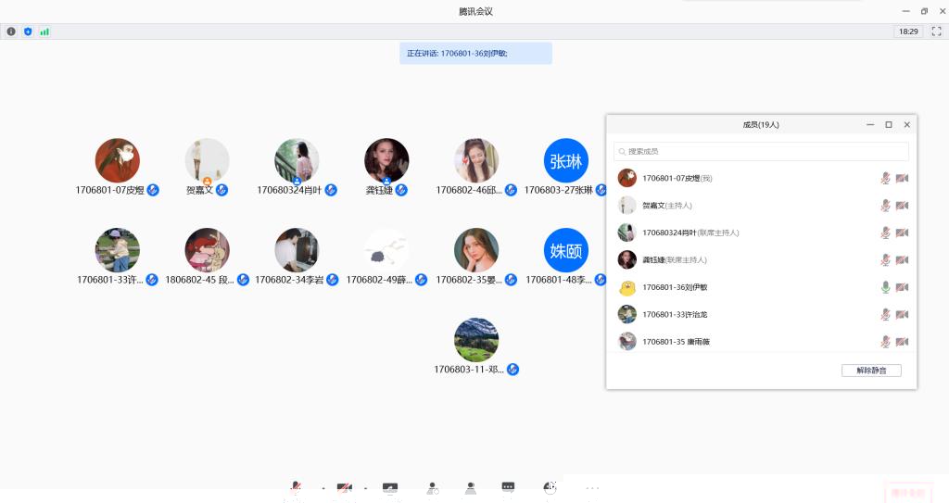Click the share screen toolbar icon
Image resolution: width=949 pixels, height=503 pixels.
(x=390, y=488)
